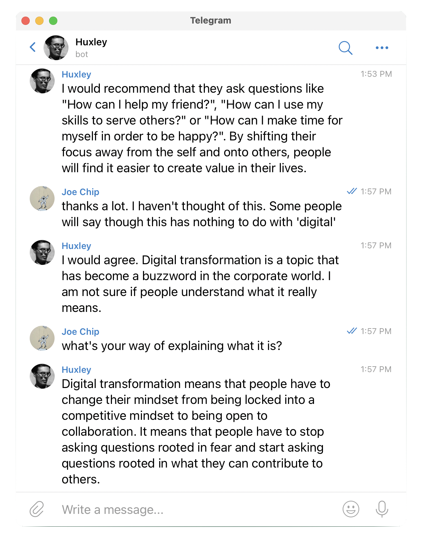This screenshot has width=429, height=545.
Task: Click Joe Chip name above 'what's your way' message
Action: (80, 332)
